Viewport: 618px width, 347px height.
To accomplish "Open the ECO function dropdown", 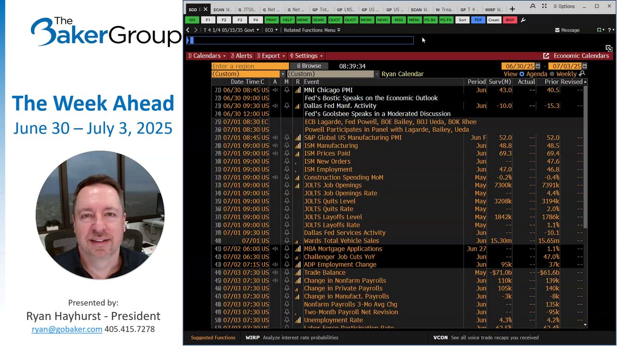I will coord(270,30).
